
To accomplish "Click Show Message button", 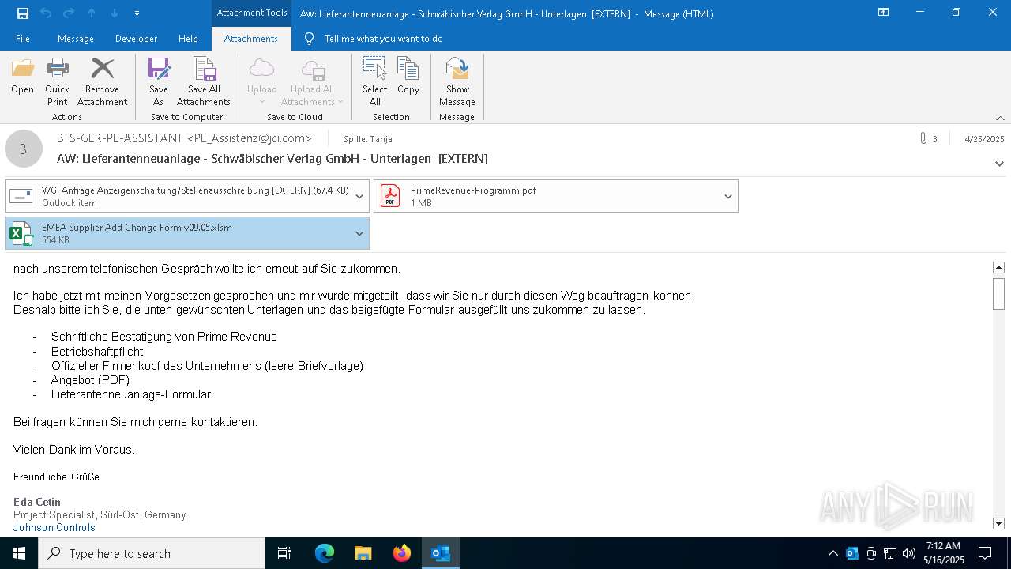I will (457, 82).
